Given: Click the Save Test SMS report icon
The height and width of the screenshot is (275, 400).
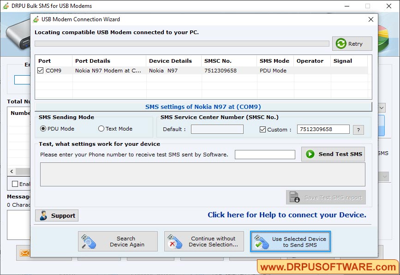Looking at the screenshot, I should [294, 197].
